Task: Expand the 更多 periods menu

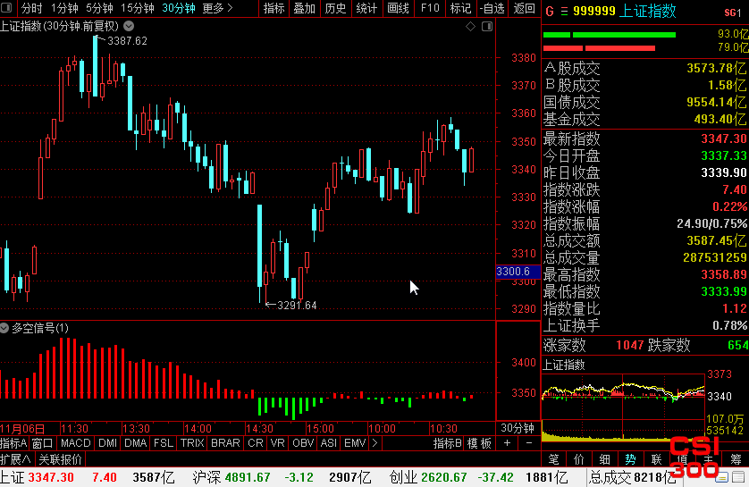Action: click(217, 8)
